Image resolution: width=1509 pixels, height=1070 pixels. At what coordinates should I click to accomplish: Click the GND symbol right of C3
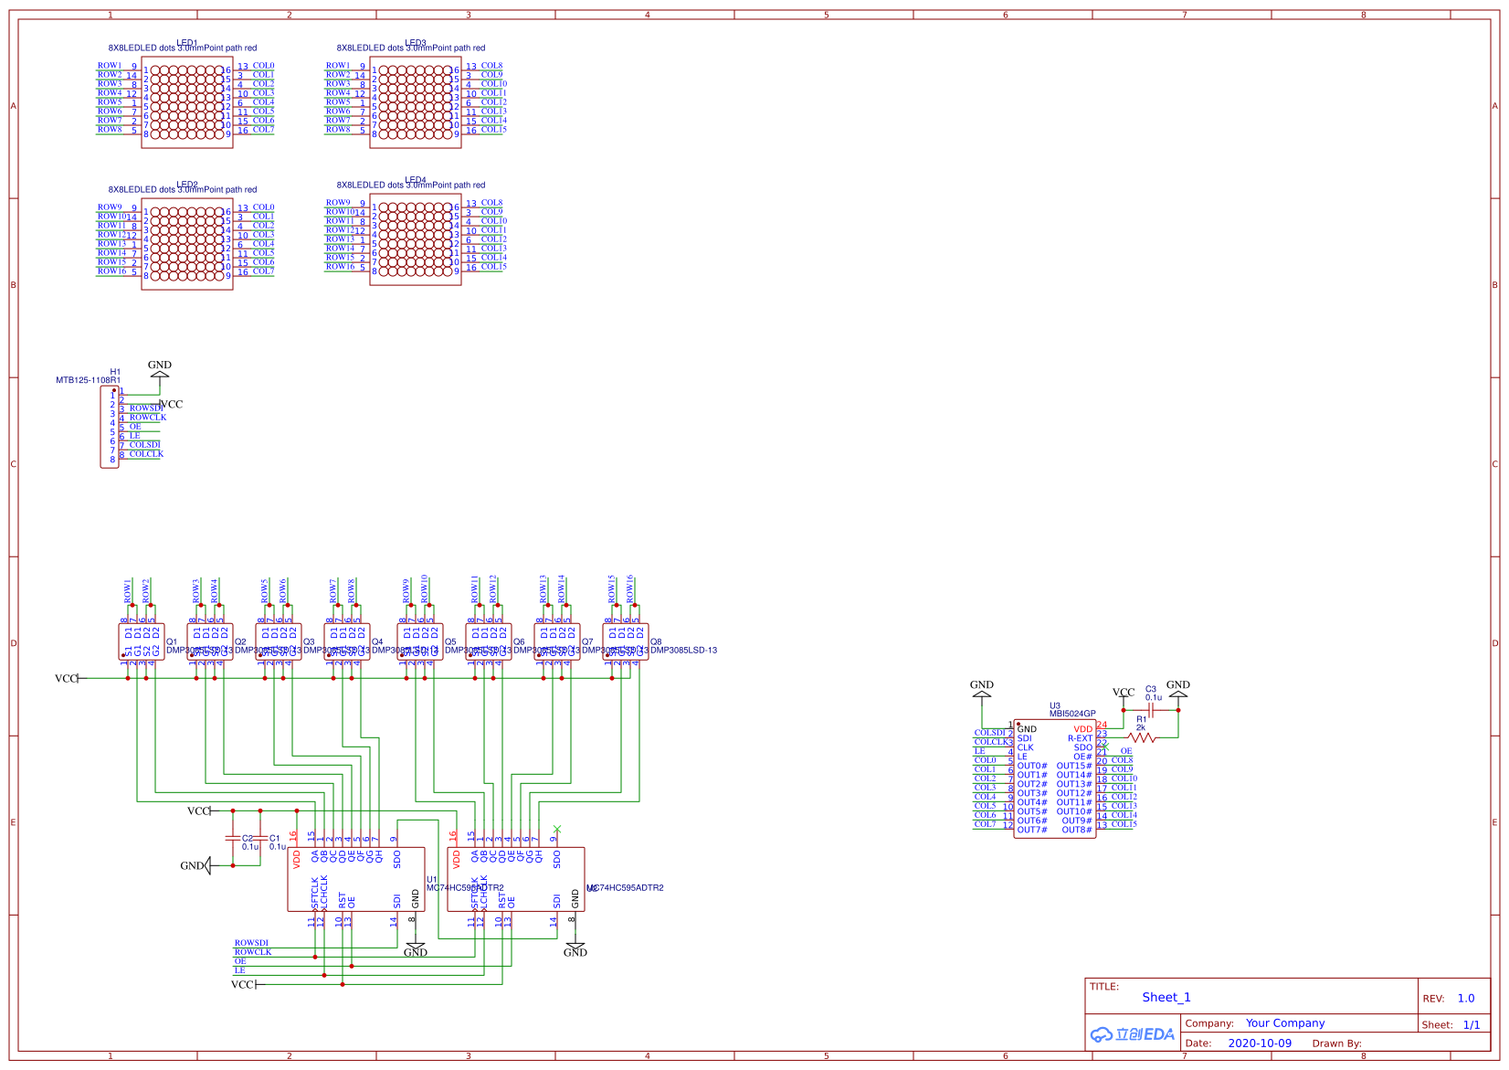pos(1178,690)
